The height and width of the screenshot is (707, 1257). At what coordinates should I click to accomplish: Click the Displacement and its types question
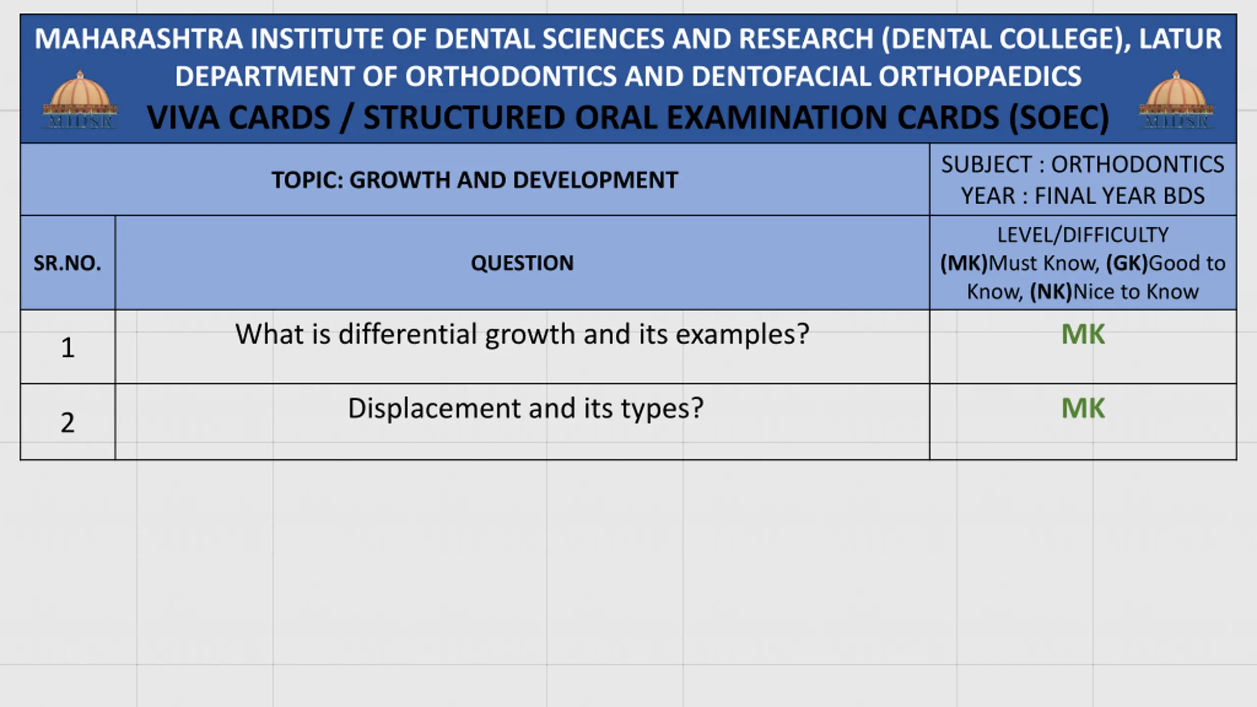[x=525, y=408]
